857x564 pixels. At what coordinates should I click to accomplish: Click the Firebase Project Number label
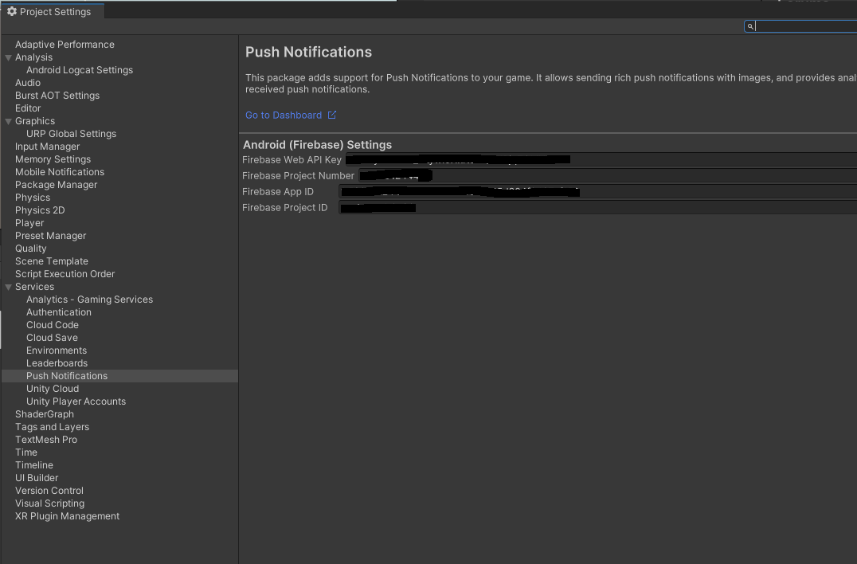point(298,176)
